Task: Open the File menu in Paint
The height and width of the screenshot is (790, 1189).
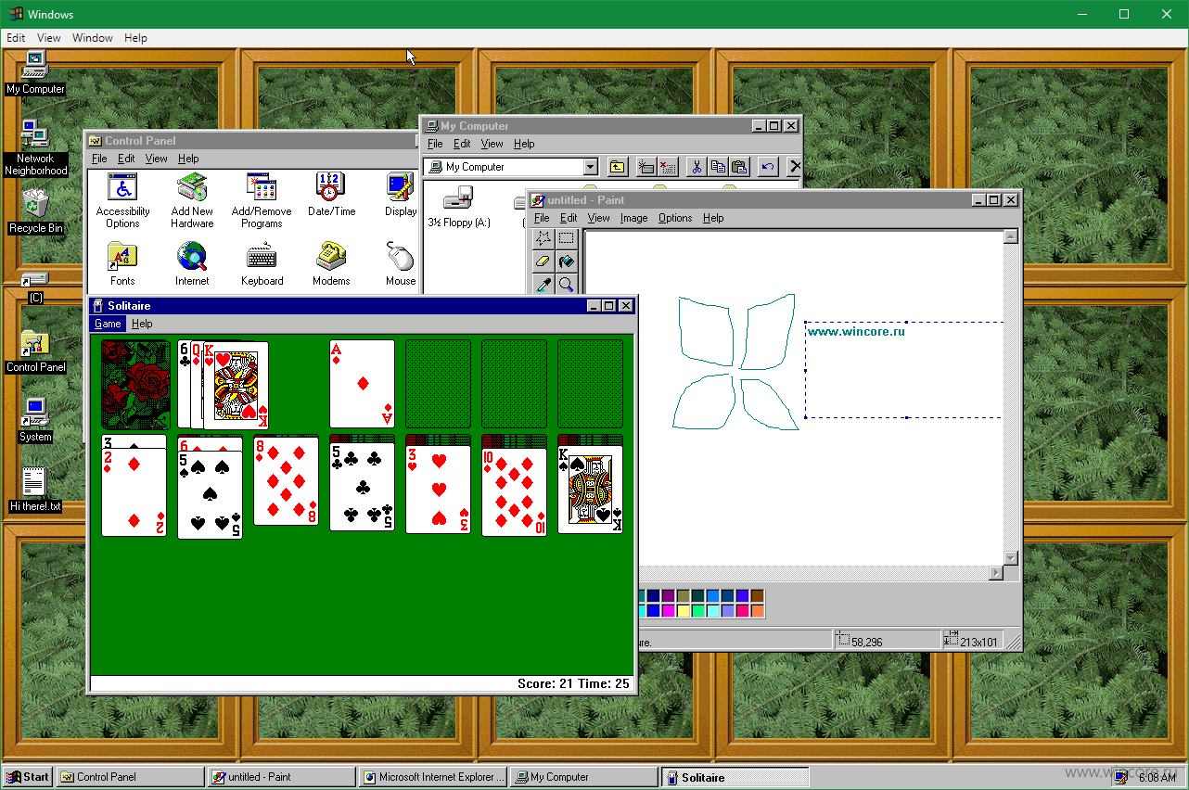Action: tap(542, 218)
